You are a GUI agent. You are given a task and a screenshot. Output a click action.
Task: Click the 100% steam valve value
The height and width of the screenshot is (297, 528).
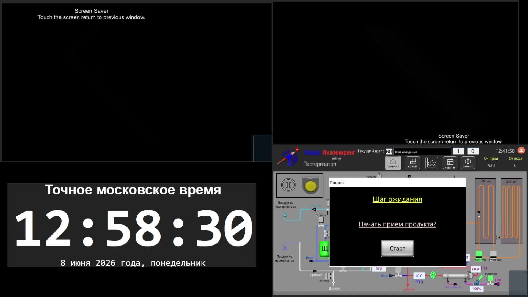click(477, 288)
